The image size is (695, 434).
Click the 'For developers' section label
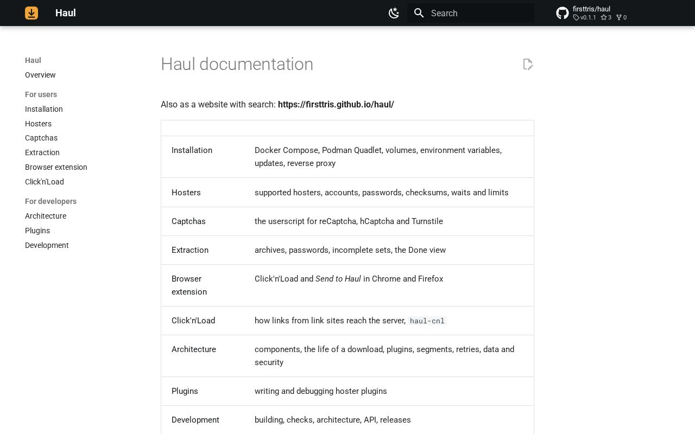coord(50,201)
